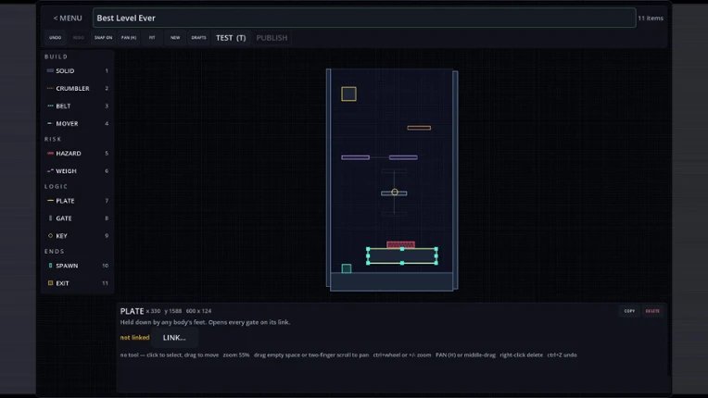The image size is (708, 398).
Task: Click DELETE for selected plate
Action: pyautogui.click(x=652, y=311)
